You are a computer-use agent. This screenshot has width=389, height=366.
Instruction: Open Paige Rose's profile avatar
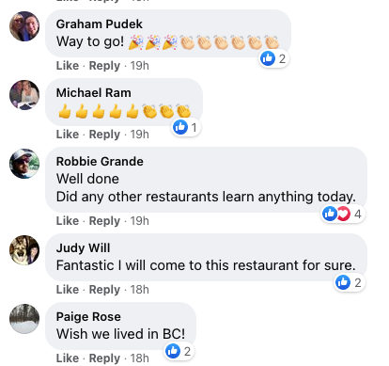tap(24, 319)
